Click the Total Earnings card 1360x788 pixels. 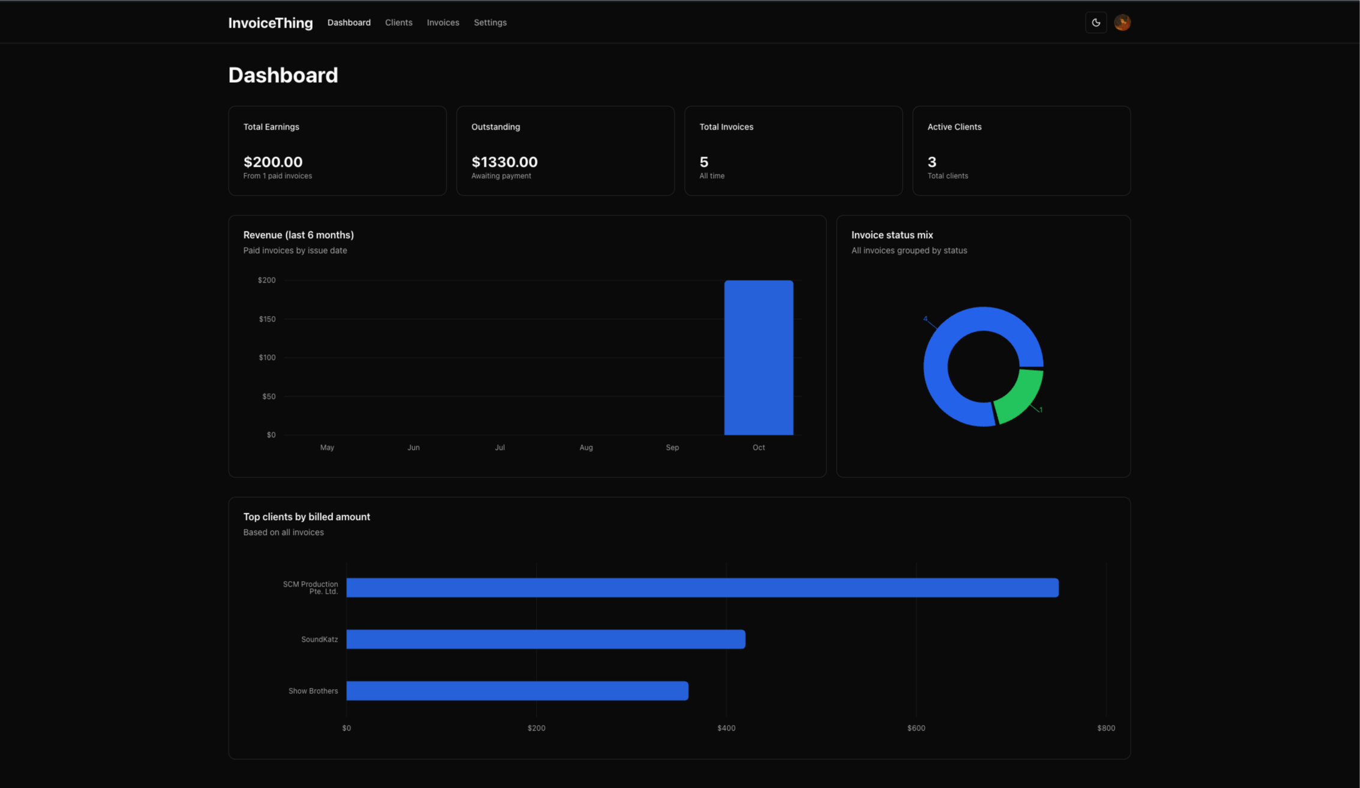pos(337,151)
